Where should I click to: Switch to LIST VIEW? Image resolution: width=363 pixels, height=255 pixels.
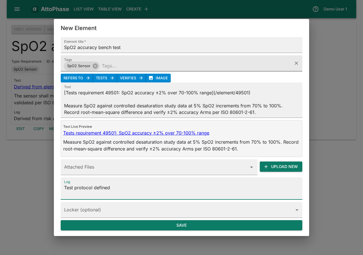[83, 9]
